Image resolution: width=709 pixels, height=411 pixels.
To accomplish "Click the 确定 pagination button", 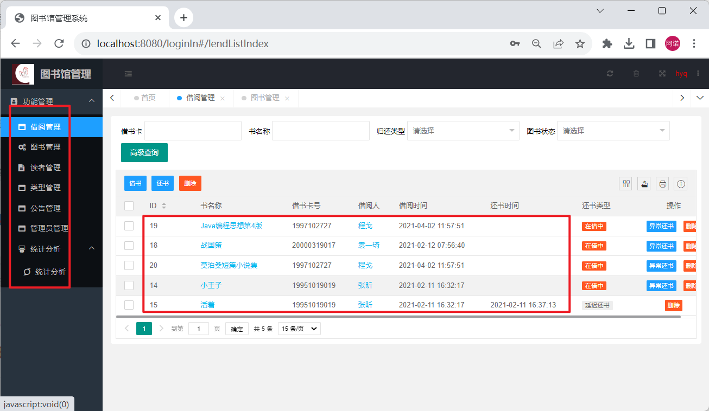I will click(x=237, y=329).
